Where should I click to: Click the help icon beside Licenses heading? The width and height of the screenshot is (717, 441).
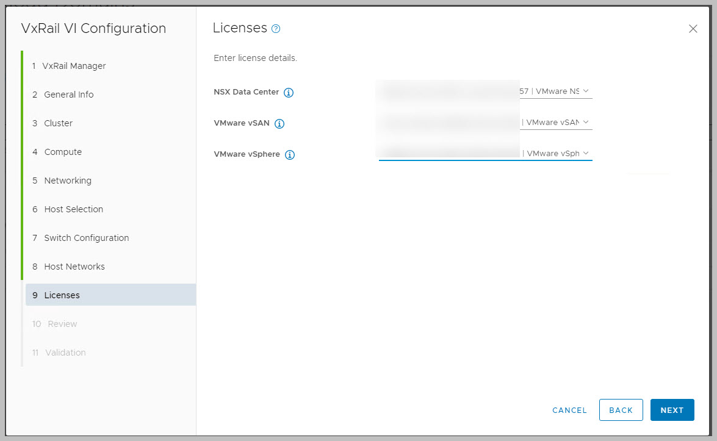[x=276, y=29]
